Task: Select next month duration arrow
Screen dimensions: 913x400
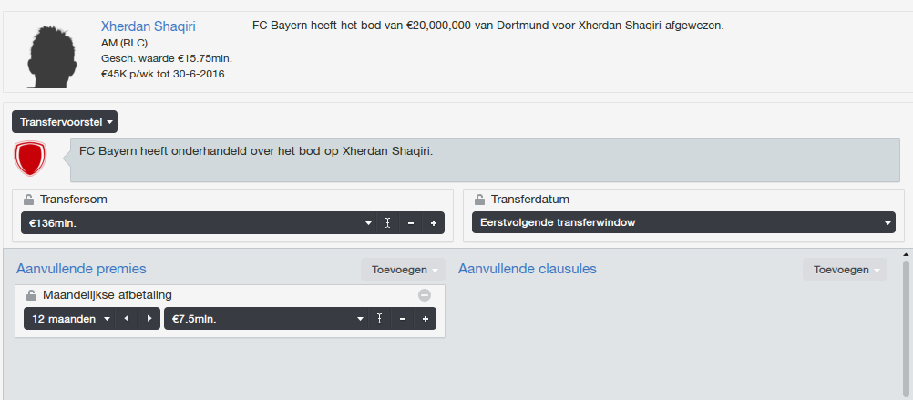Action: 149,319
